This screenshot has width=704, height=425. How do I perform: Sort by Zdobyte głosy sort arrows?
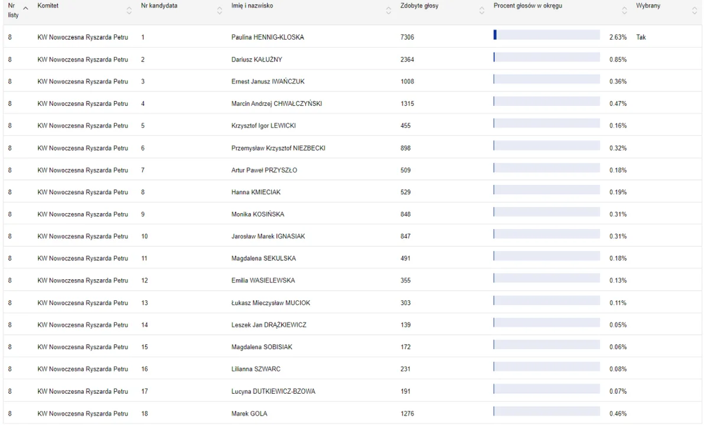482,10
